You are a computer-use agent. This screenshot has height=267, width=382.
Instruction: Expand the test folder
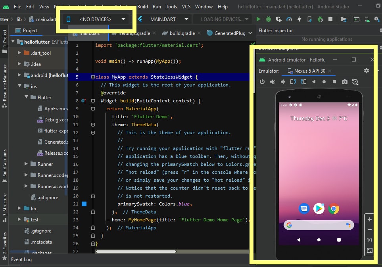(x=19, y=219)
